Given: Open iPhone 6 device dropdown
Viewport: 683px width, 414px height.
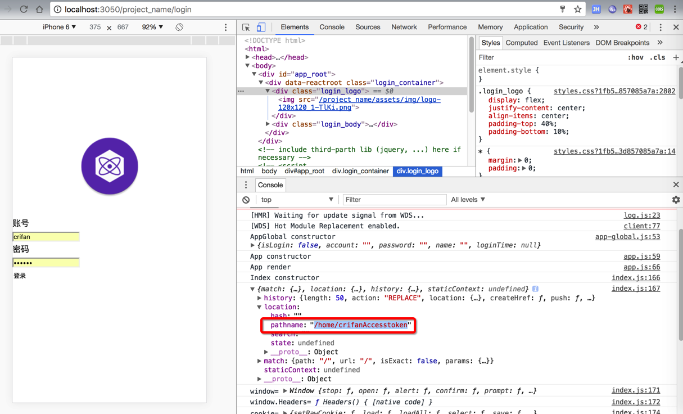Looking at the screenshot, I should tap(60, 27).
